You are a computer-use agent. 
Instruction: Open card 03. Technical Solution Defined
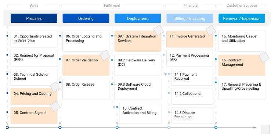point(34,77)
